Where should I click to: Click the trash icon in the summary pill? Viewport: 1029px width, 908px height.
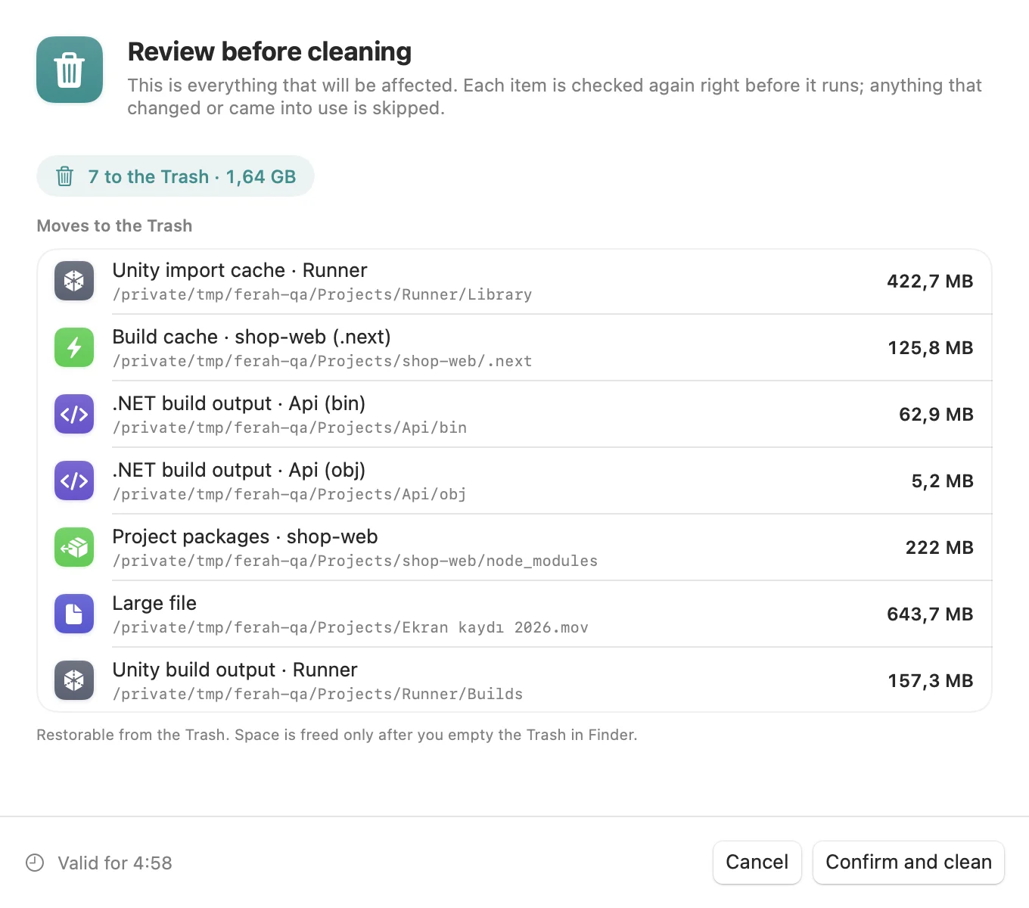65,176
